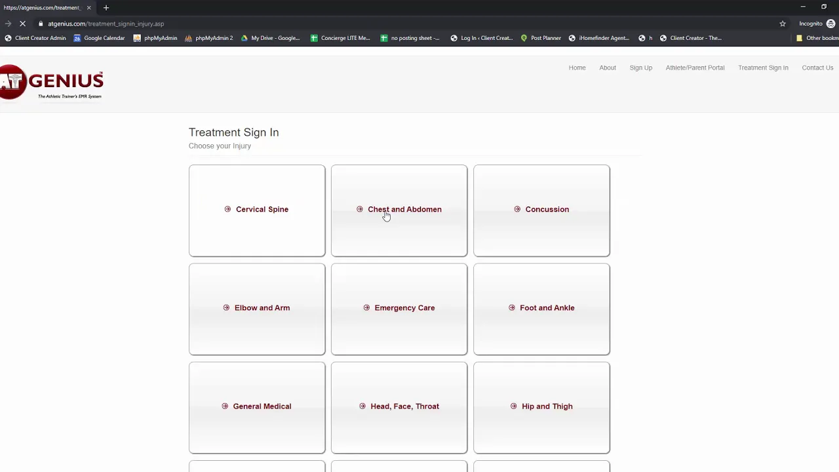Bookmark this page with the star icon
Image resolution: width=839 pixels, height=472 pixels.
[x=783, y=24]
